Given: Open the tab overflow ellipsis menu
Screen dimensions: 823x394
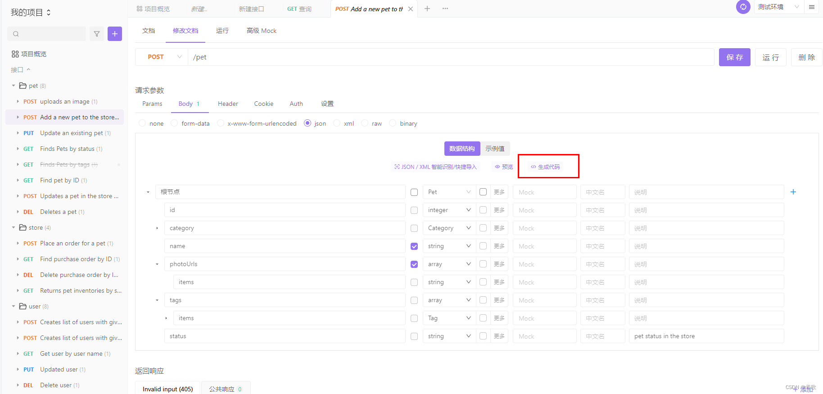Looking at the screenshot, I should [445, 9].
